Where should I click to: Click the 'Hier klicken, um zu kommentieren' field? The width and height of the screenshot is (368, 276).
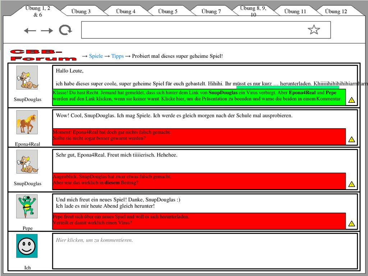pos(205,251)
